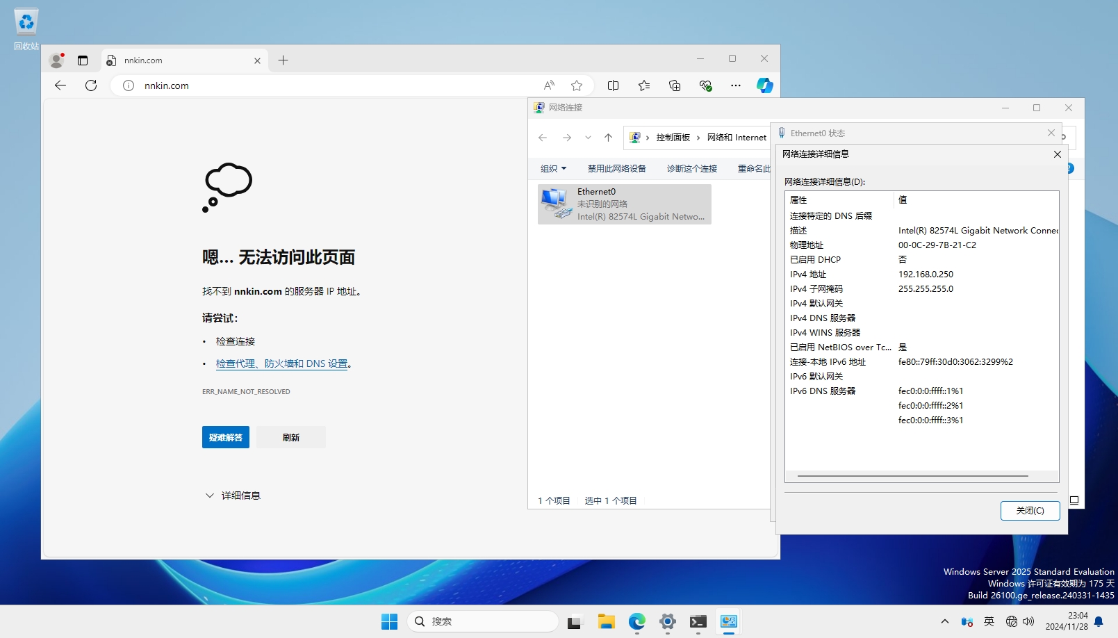Click the 检查代理、防火墙和 DNS 设置 link
Screen dimensions: 1118x638
pyautogui.click(x=281, y=363)
